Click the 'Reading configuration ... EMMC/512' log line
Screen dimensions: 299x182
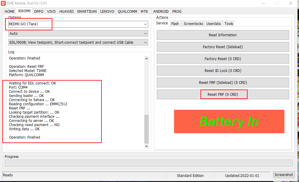pyautogui.click(x=38, y=104)
